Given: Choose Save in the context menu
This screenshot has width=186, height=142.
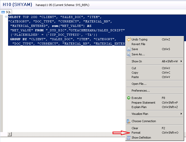Looking at the screenshot, I should point(155,49).
